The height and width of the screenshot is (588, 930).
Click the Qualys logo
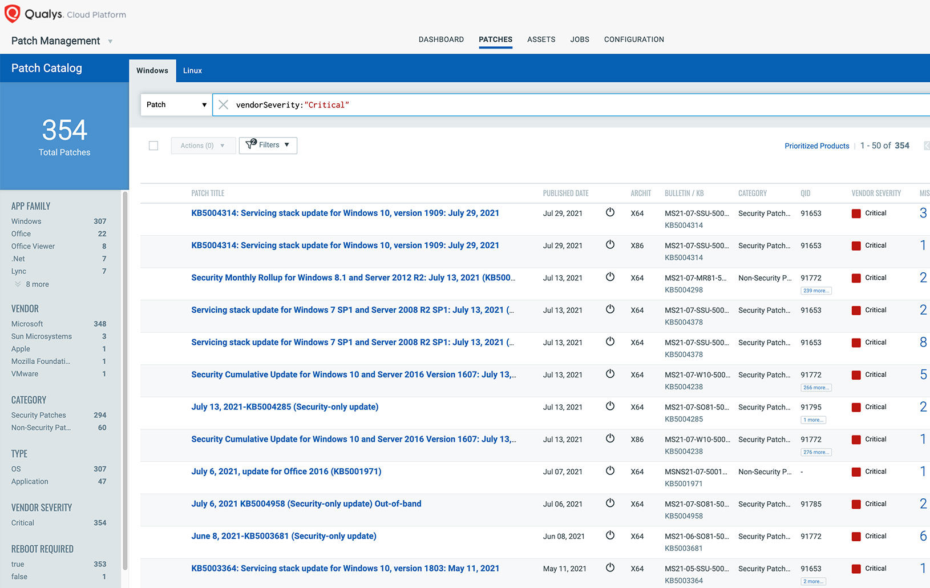click(13, 13)
